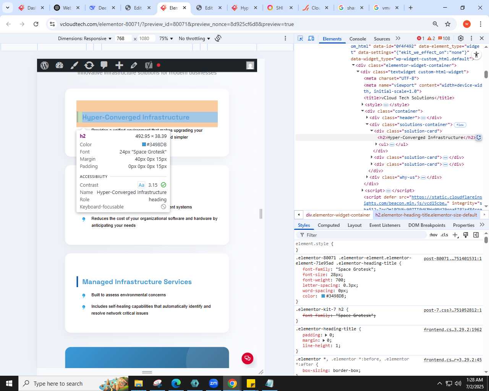The image size is (489, 391).
Task: Switch to the Sources tab
Action: [x=382, y=39]
